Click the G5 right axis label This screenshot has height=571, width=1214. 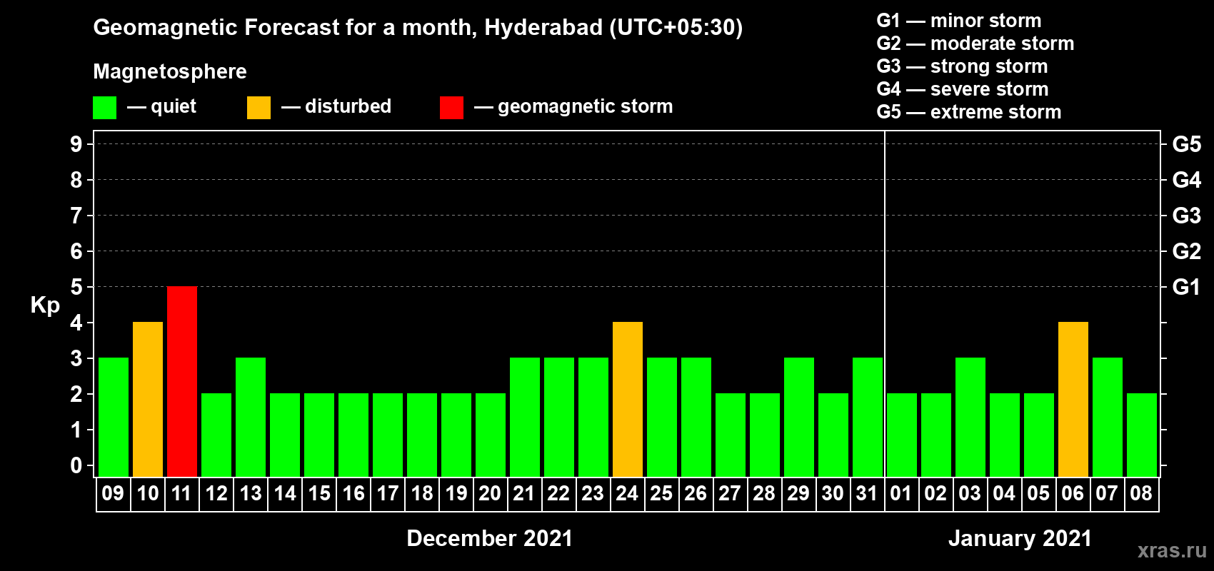coord(1187,144)
